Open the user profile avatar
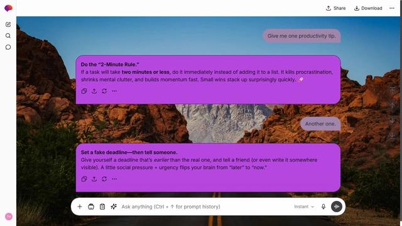The height and width of the screenshot is (226, 402). pos(9,217)
